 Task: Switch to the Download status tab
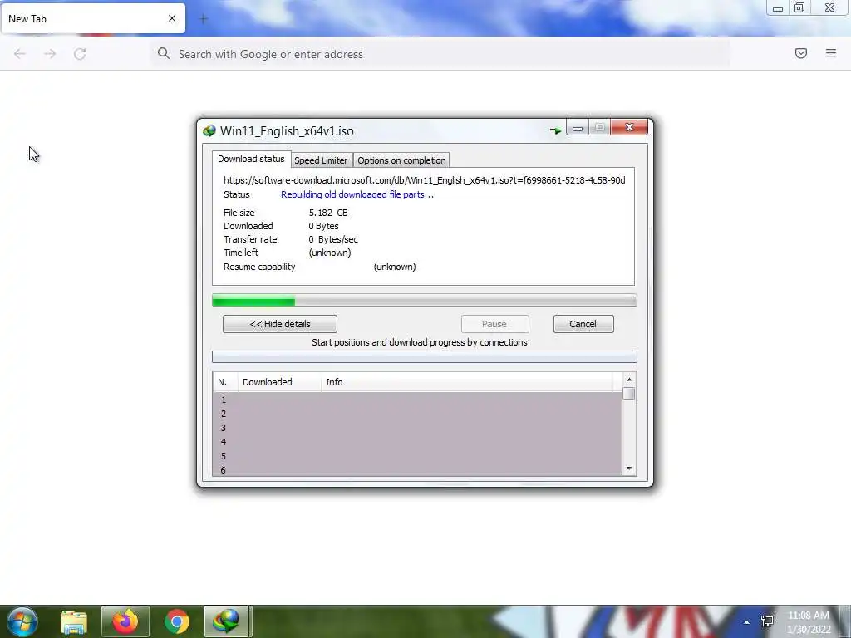(251, 159)
